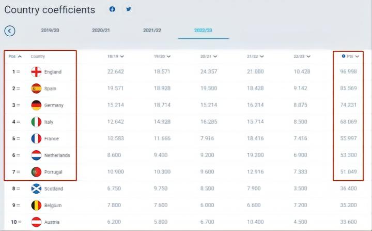The width and height of the screenshot is (372, 231).
Task: Click the back arrow circle button
Action: tap(9, 31)
